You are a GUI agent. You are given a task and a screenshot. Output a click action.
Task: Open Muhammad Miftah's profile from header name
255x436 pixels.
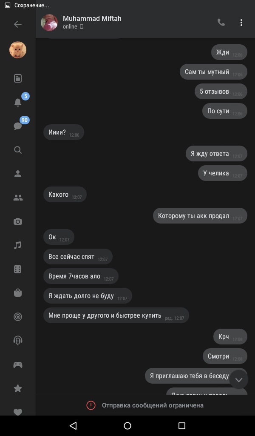point(92,19)
